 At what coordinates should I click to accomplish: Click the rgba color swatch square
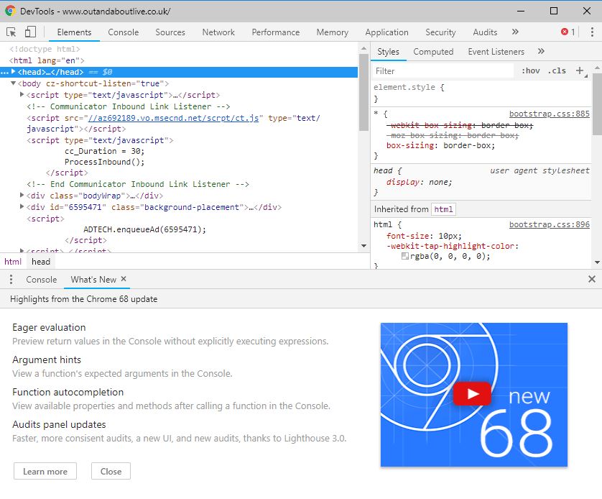(404, 256)
